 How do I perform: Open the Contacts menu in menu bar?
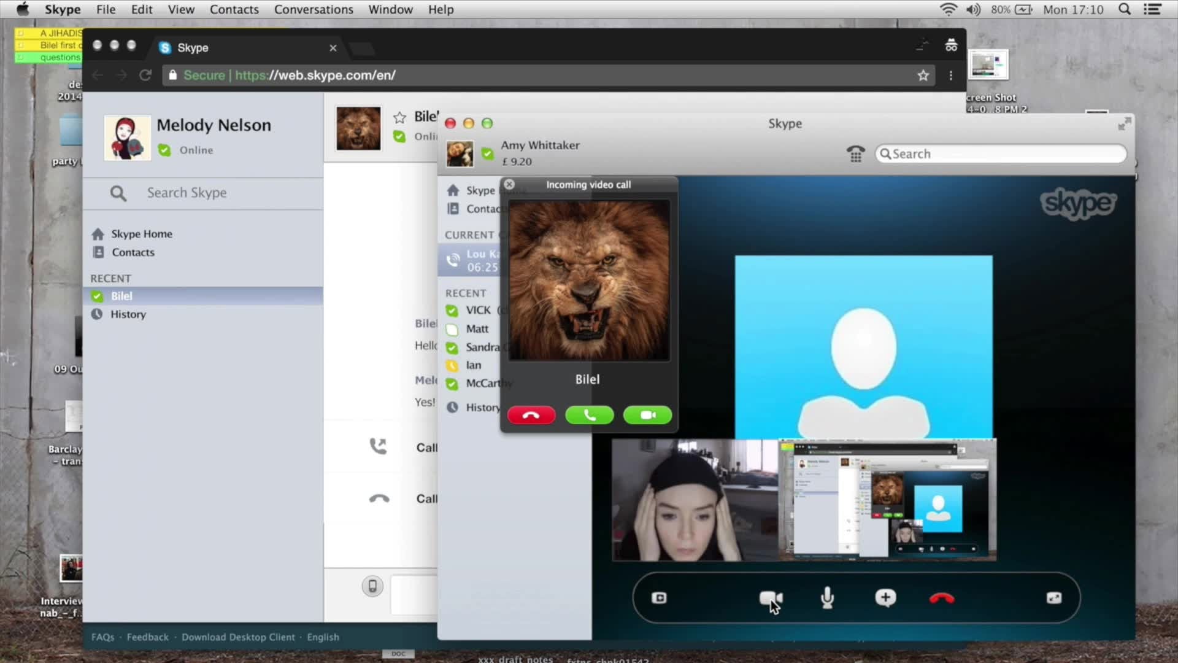pos(234,9)
